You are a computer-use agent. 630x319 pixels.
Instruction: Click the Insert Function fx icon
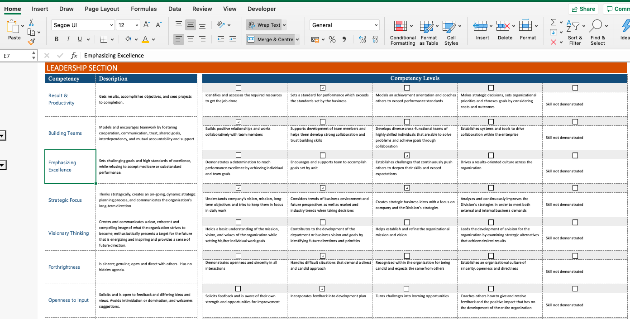74,55
